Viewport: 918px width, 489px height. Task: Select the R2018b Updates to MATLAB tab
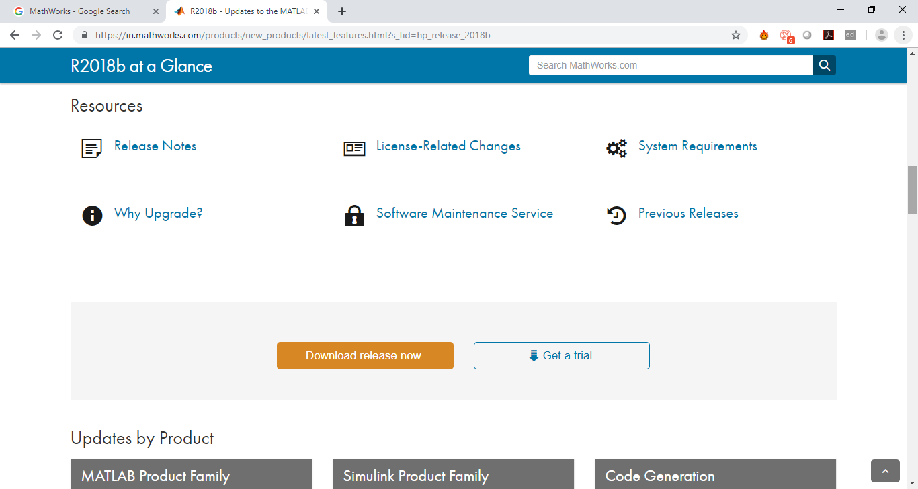(x=248, y=11)
